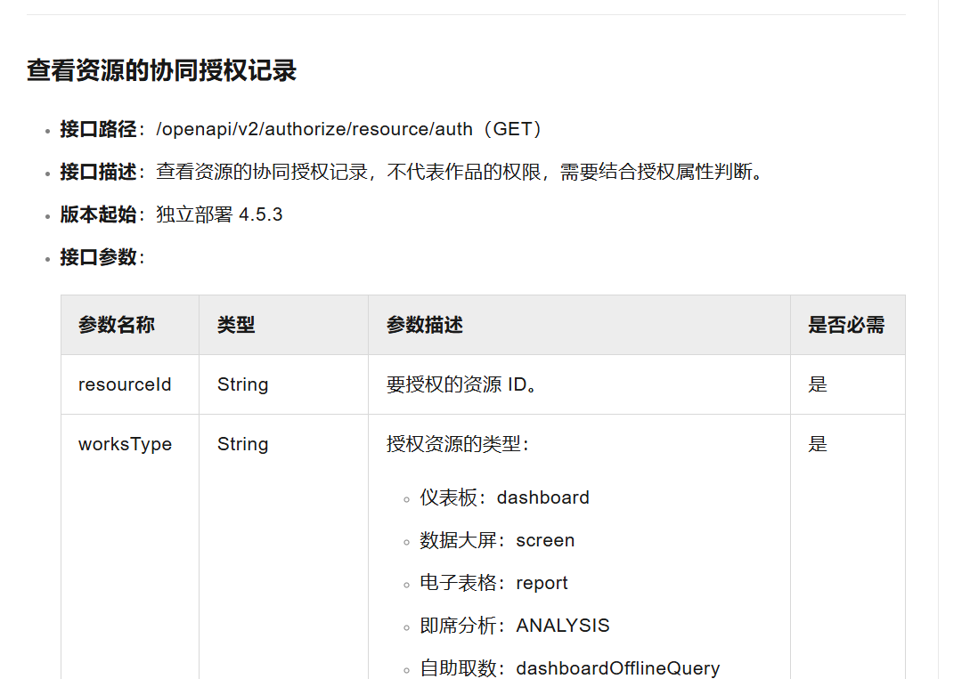Click the 类型 table column header

click(236, 326)
